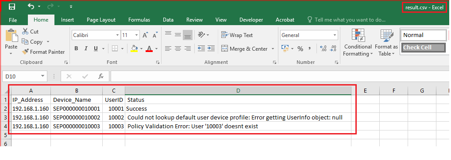Open the text orientation options

203,35
